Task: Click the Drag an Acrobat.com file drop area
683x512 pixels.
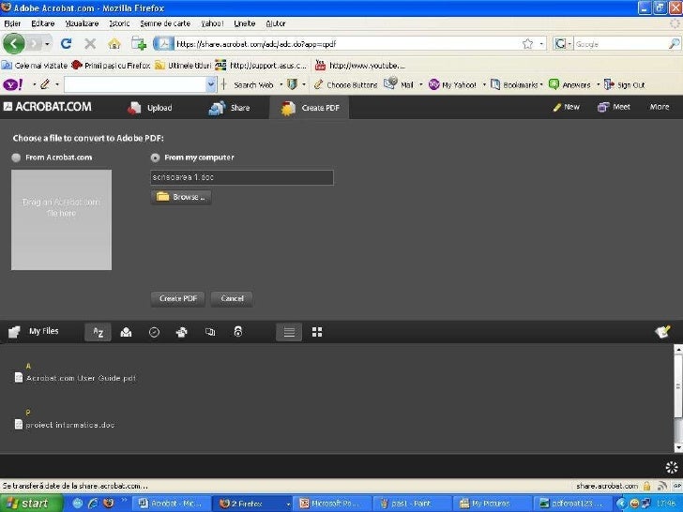Action: (61, 219)
